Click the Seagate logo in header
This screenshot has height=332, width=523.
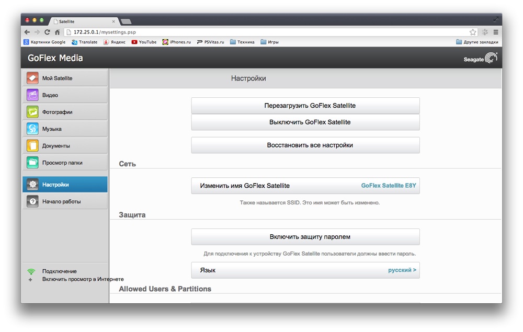tap(480, 58)
